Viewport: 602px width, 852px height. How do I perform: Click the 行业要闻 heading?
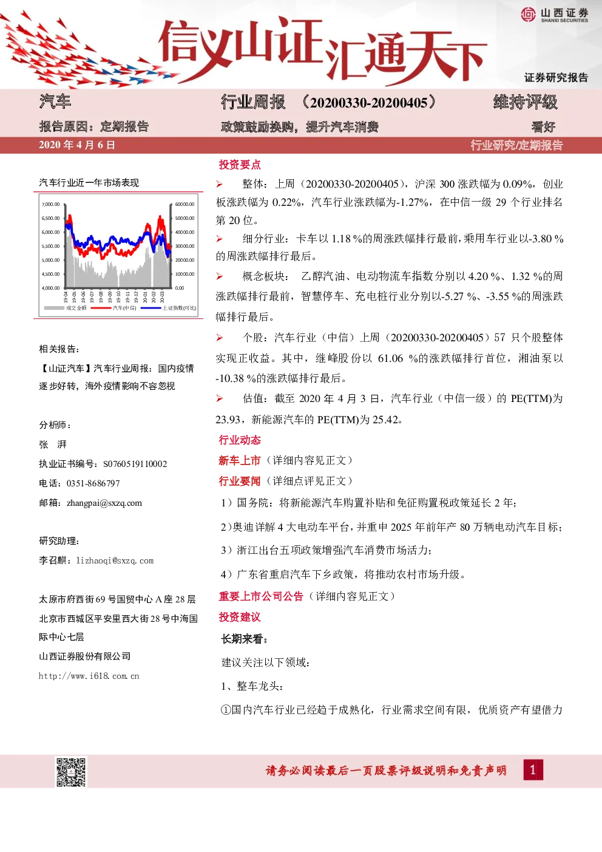pyautogui.click(x=240, y=481)
